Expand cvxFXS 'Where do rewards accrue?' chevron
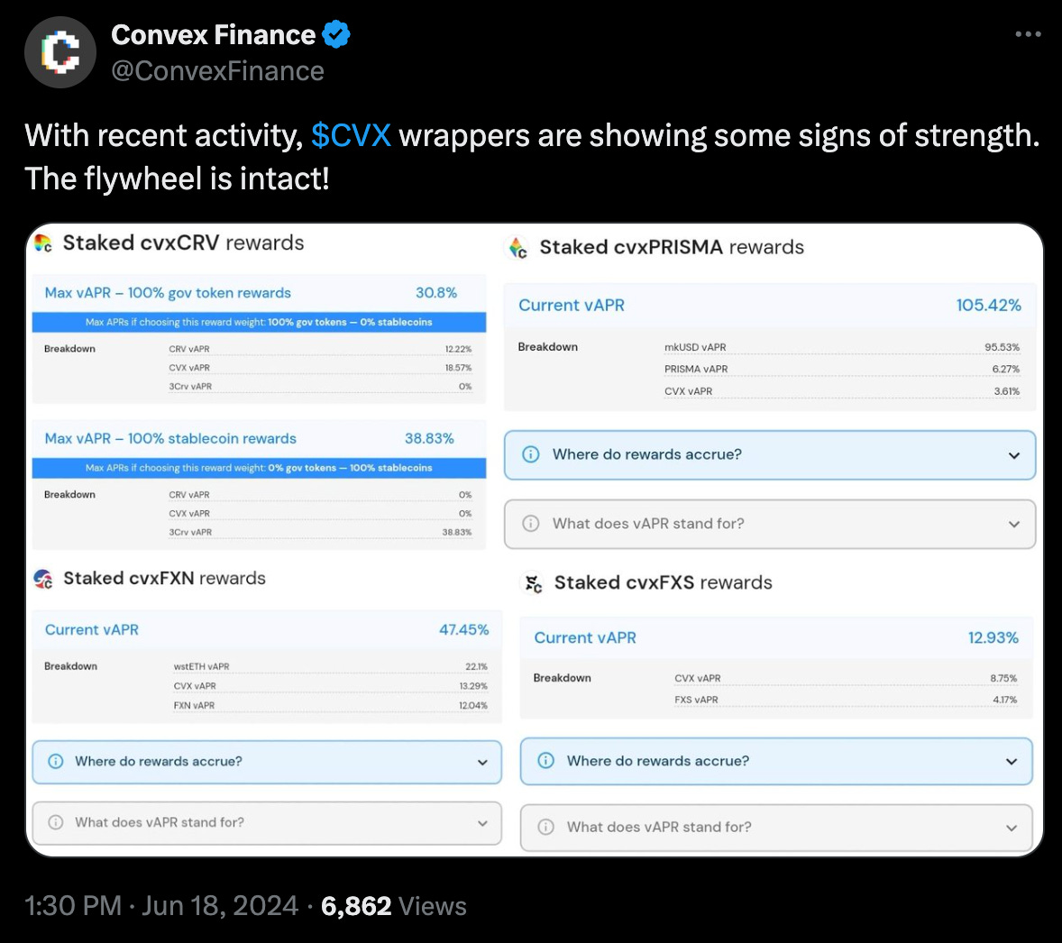Screen dimensions: 1062x943 tap(1012, 762)
